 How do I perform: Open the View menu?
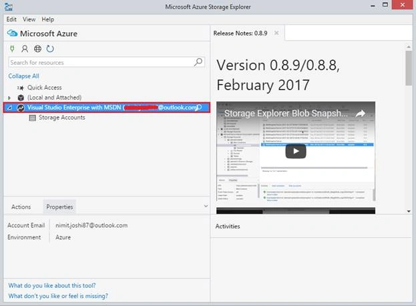[29, 19]
